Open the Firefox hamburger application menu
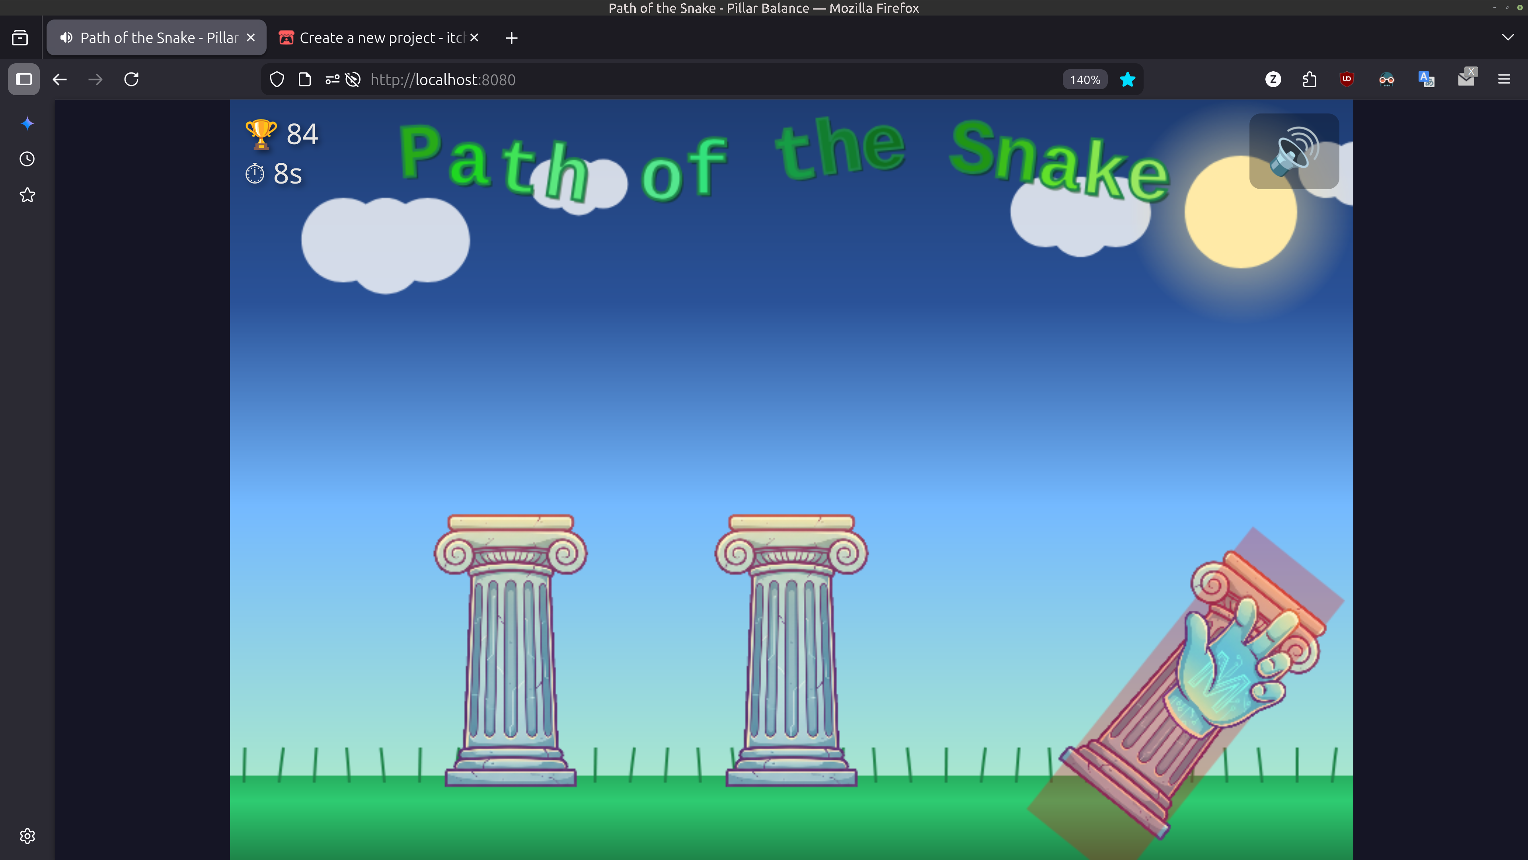Viewport: 1528px width, 860px height. click(1504, 79)
